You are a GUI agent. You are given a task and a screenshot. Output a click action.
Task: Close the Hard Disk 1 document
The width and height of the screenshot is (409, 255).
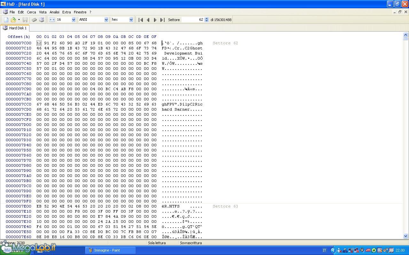pos(406,12)
